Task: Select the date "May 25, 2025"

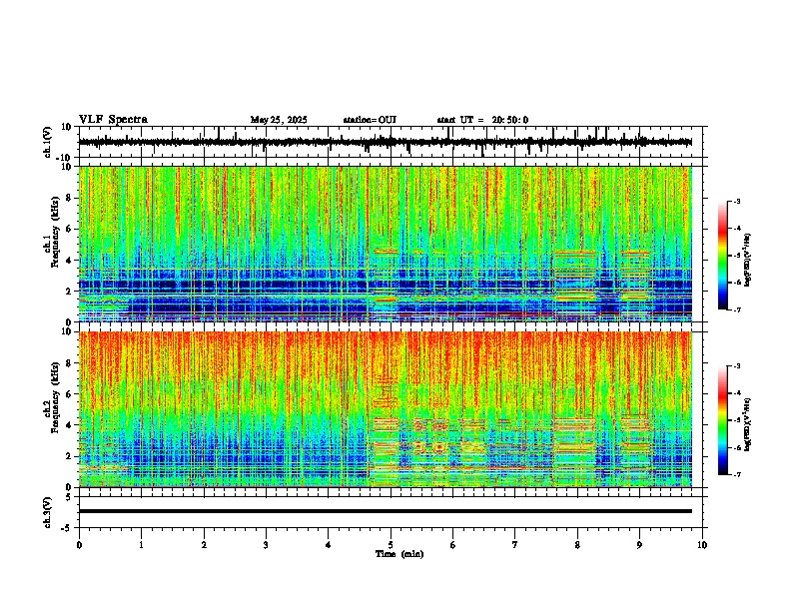Action: (279, 120)
